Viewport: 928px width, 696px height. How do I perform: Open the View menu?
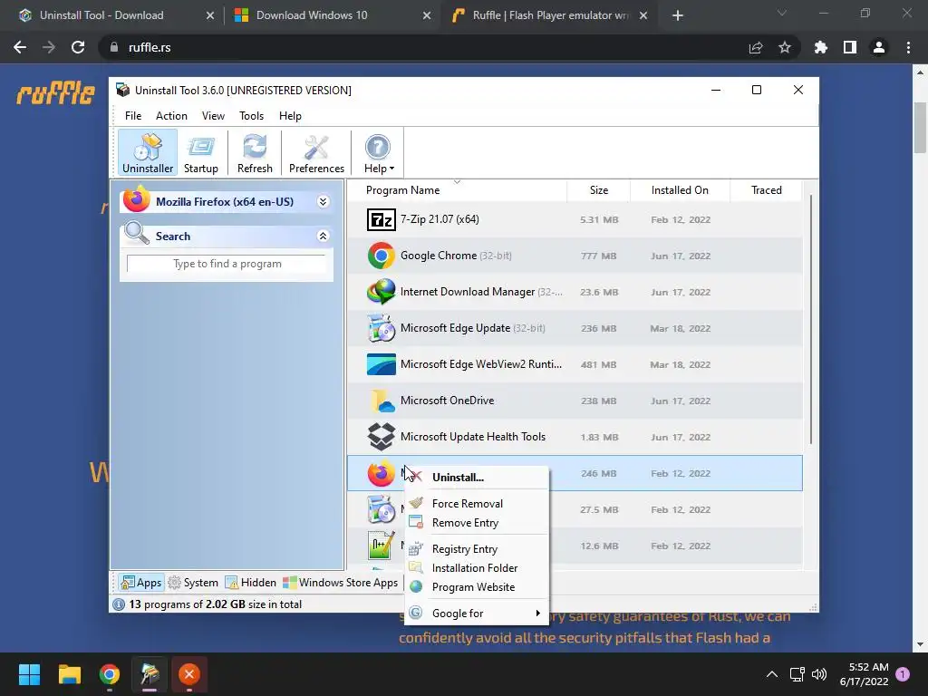(x=213, y=116)
